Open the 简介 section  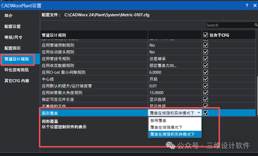[8, 15]
